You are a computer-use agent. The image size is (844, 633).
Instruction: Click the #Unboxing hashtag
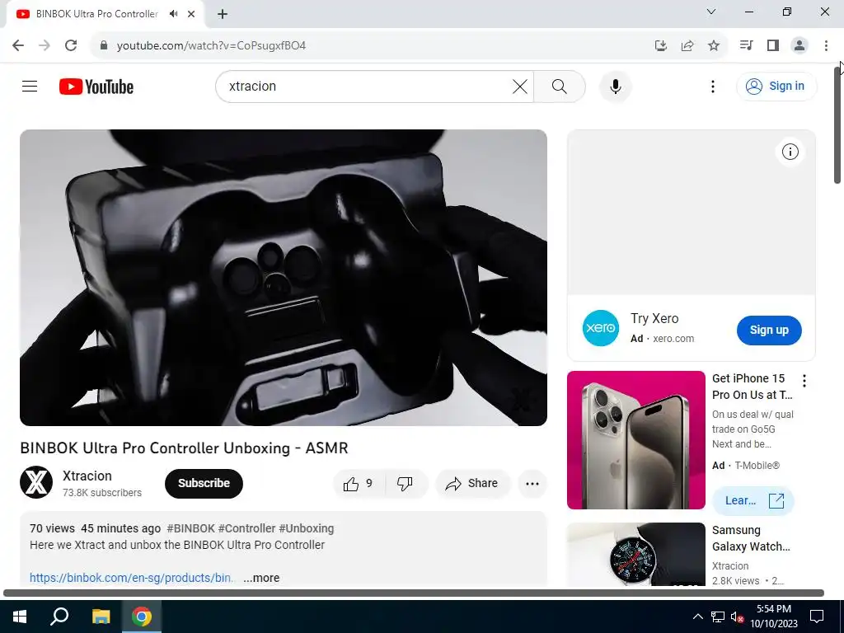[x=307, y=528]
